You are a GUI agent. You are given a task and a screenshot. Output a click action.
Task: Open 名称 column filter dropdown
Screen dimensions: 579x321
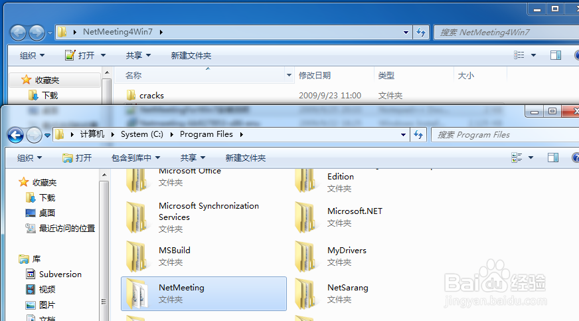pyautogui.click(x=289, y=75)
